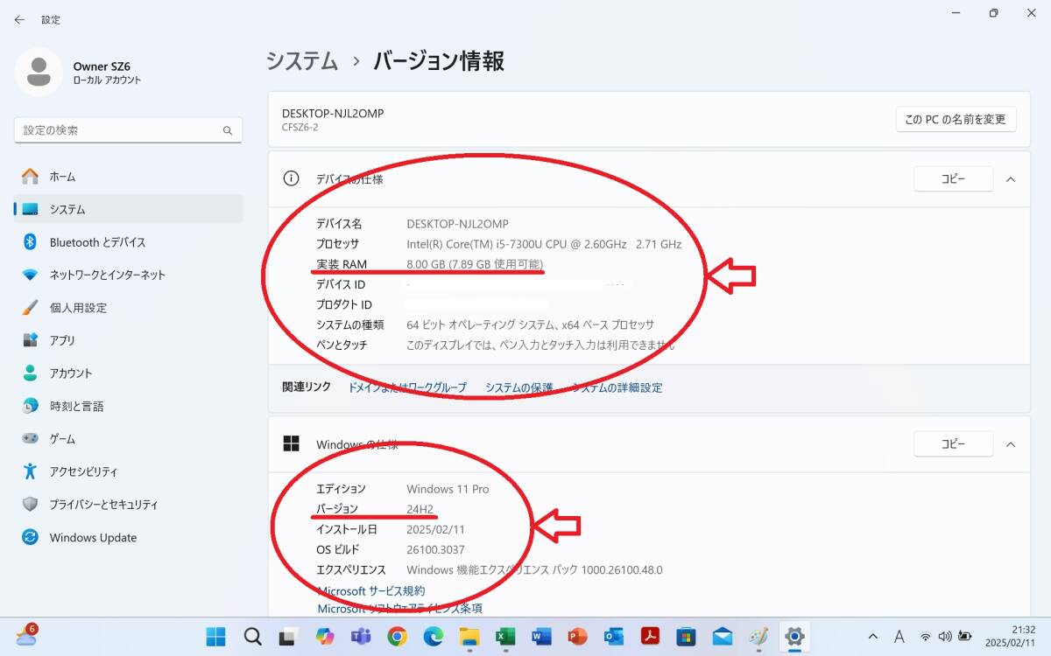Go to System breadcrumb (システム)
The height and width of the screenshot is (656, 1051).
[302, 61]
